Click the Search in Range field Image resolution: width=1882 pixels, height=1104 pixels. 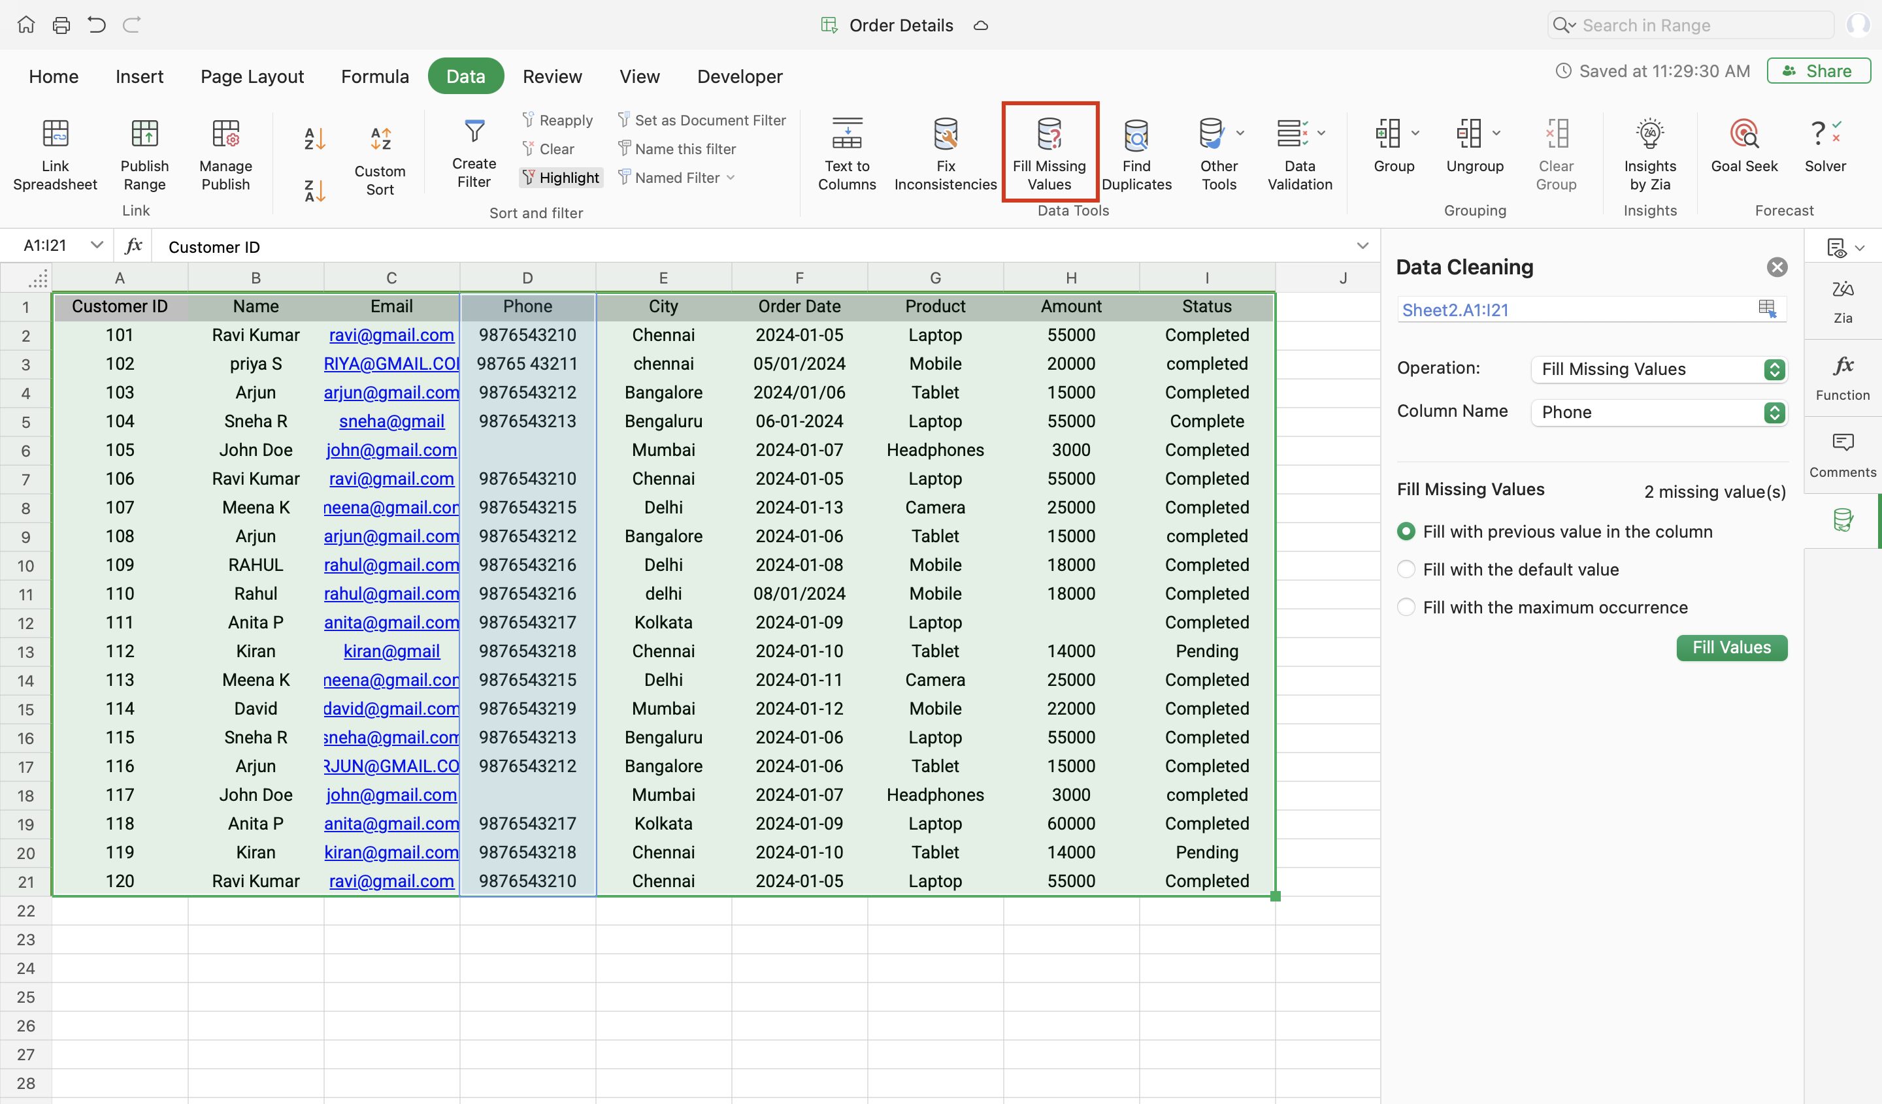[1692, 25]
